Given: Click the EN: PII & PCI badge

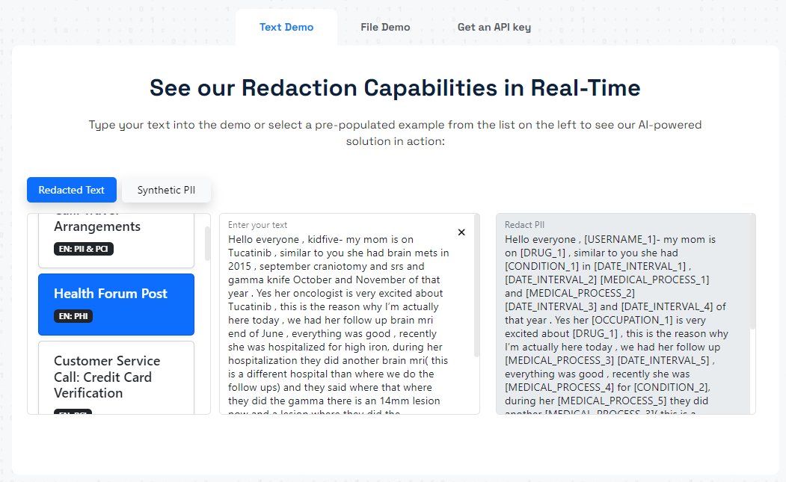Looking at the screenshot, I should pyautogui.click(x=82, y=248).
